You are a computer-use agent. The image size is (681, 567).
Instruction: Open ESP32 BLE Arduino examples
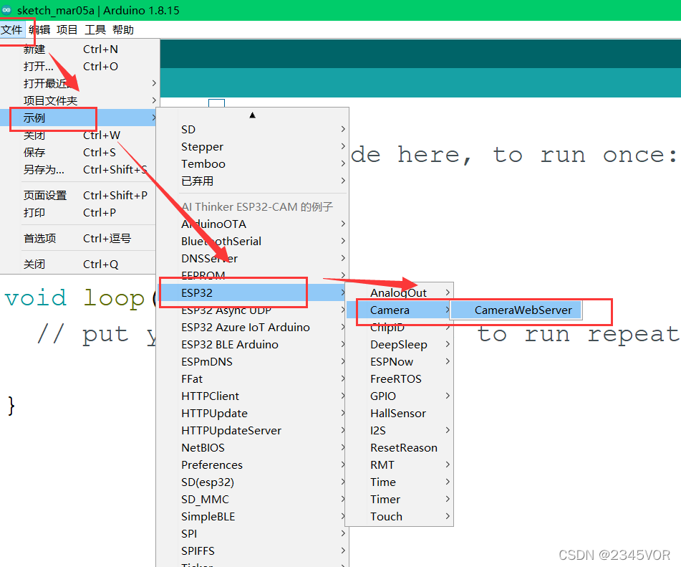click(252, 344)
